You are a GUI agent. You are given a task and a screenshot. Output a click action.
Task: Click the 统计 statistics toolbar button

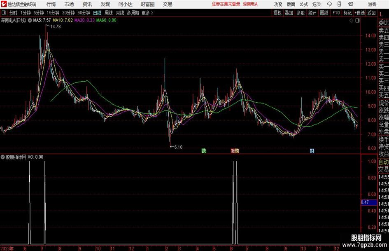312,13
